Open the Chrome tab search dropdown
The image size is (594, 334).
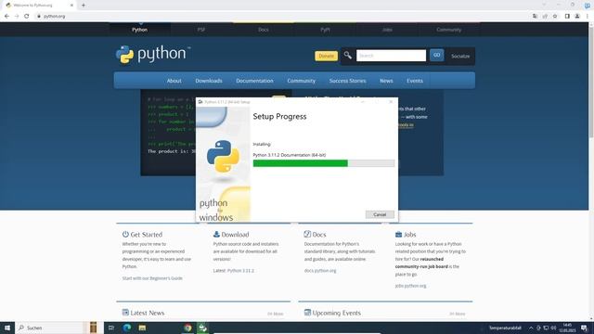tap(545, 5)
